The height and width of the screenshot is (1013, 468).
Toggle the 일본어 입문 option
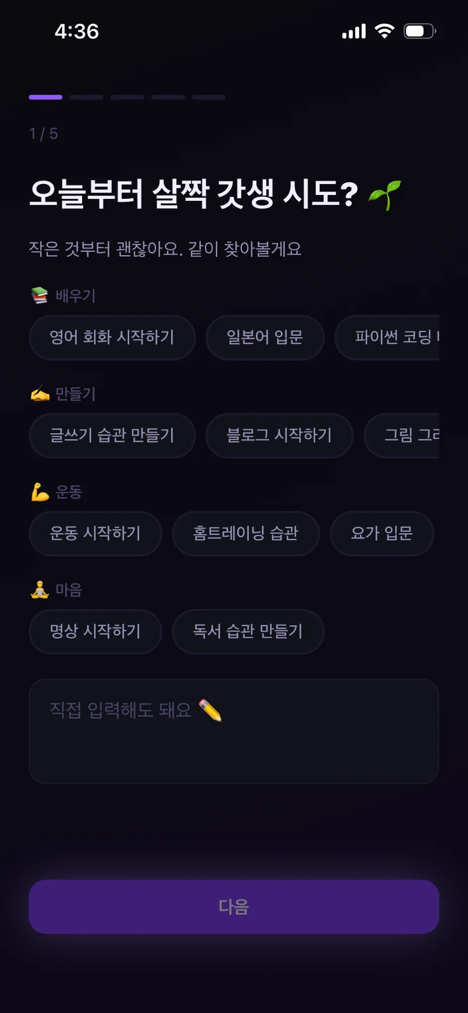pos(265,337)
